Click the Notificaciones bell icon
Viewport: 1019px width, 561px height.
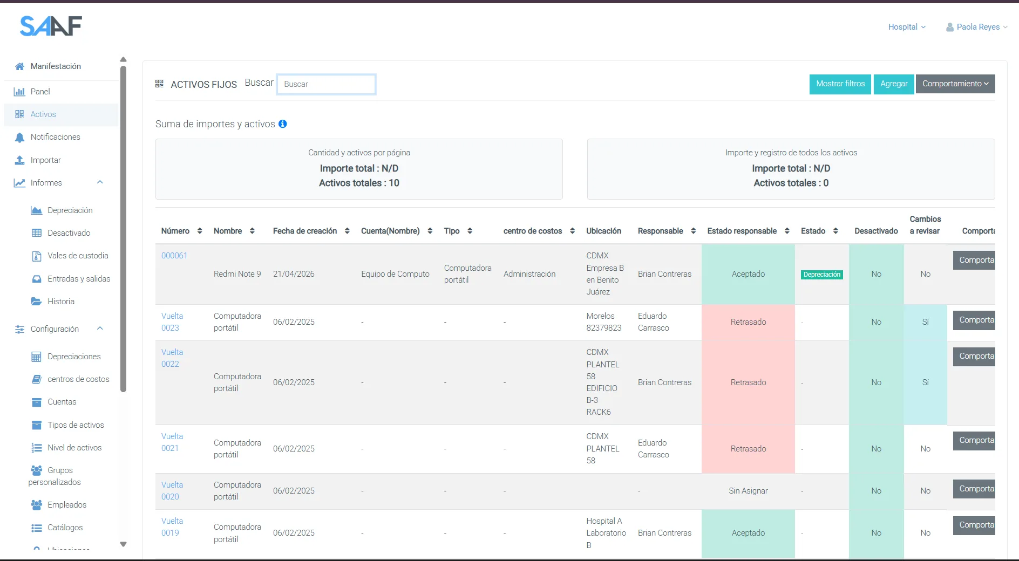click(19, 138)
